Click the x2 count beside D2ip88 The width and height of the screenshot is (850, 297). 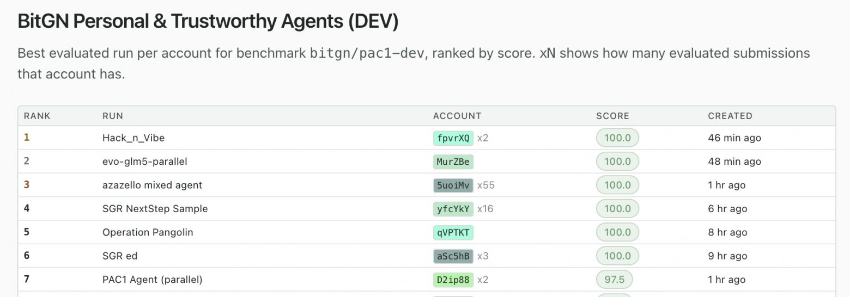(x=483, y=280)
